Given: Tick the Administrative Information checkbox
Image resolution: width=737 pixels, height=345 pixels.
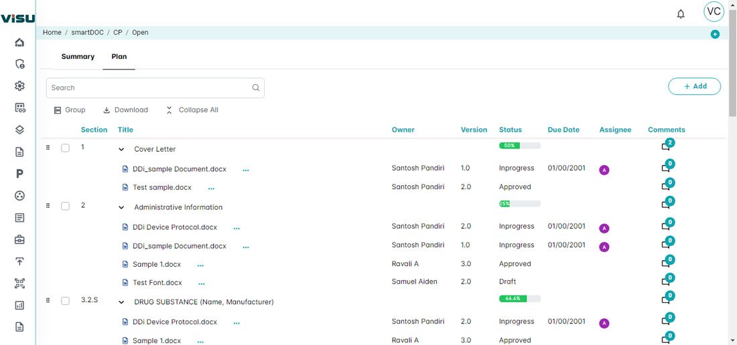Looking at the screenshot, I should coord(65,207).
